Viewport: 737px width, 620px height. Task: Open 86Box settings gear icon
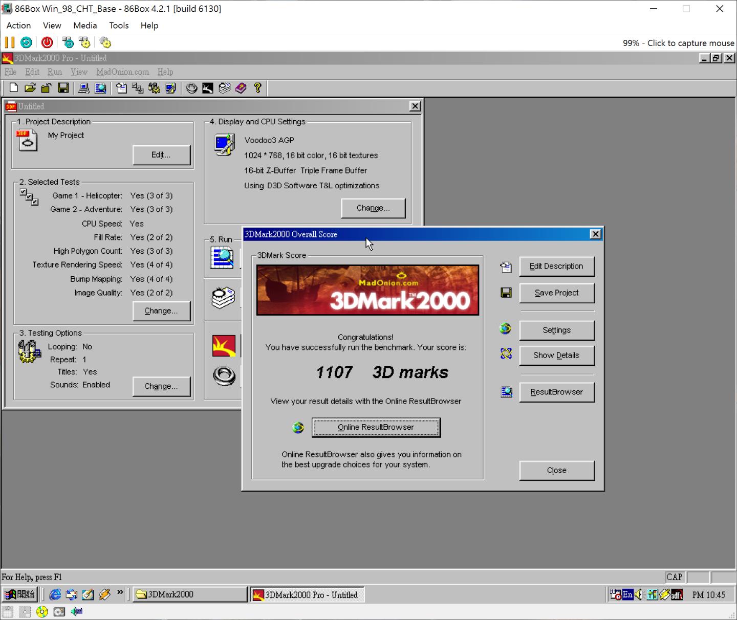pos(105,42)
